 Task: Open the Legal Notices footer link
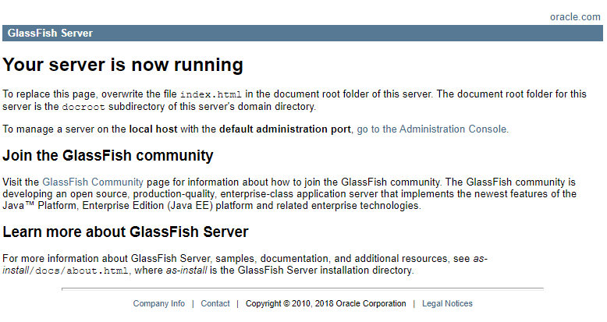tap(447, 304)
